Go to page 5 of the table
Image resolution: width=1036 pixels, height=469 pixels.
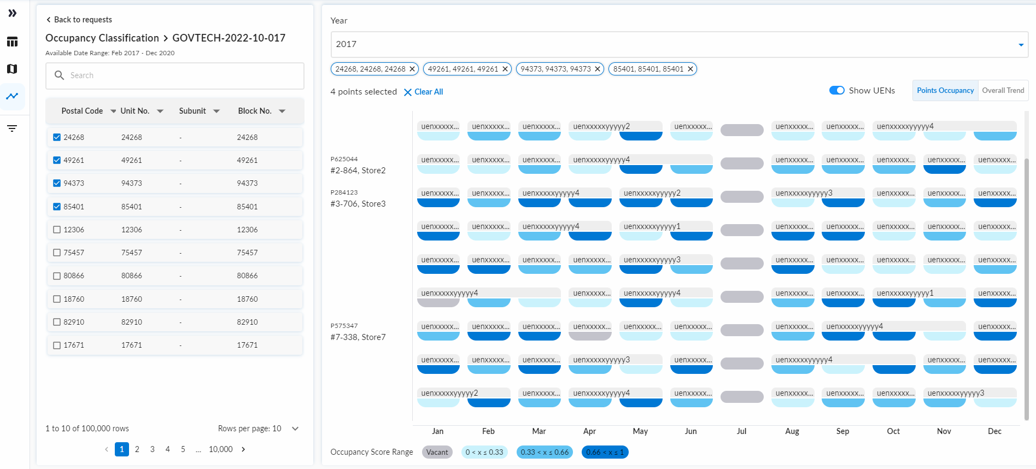[183, 449]
